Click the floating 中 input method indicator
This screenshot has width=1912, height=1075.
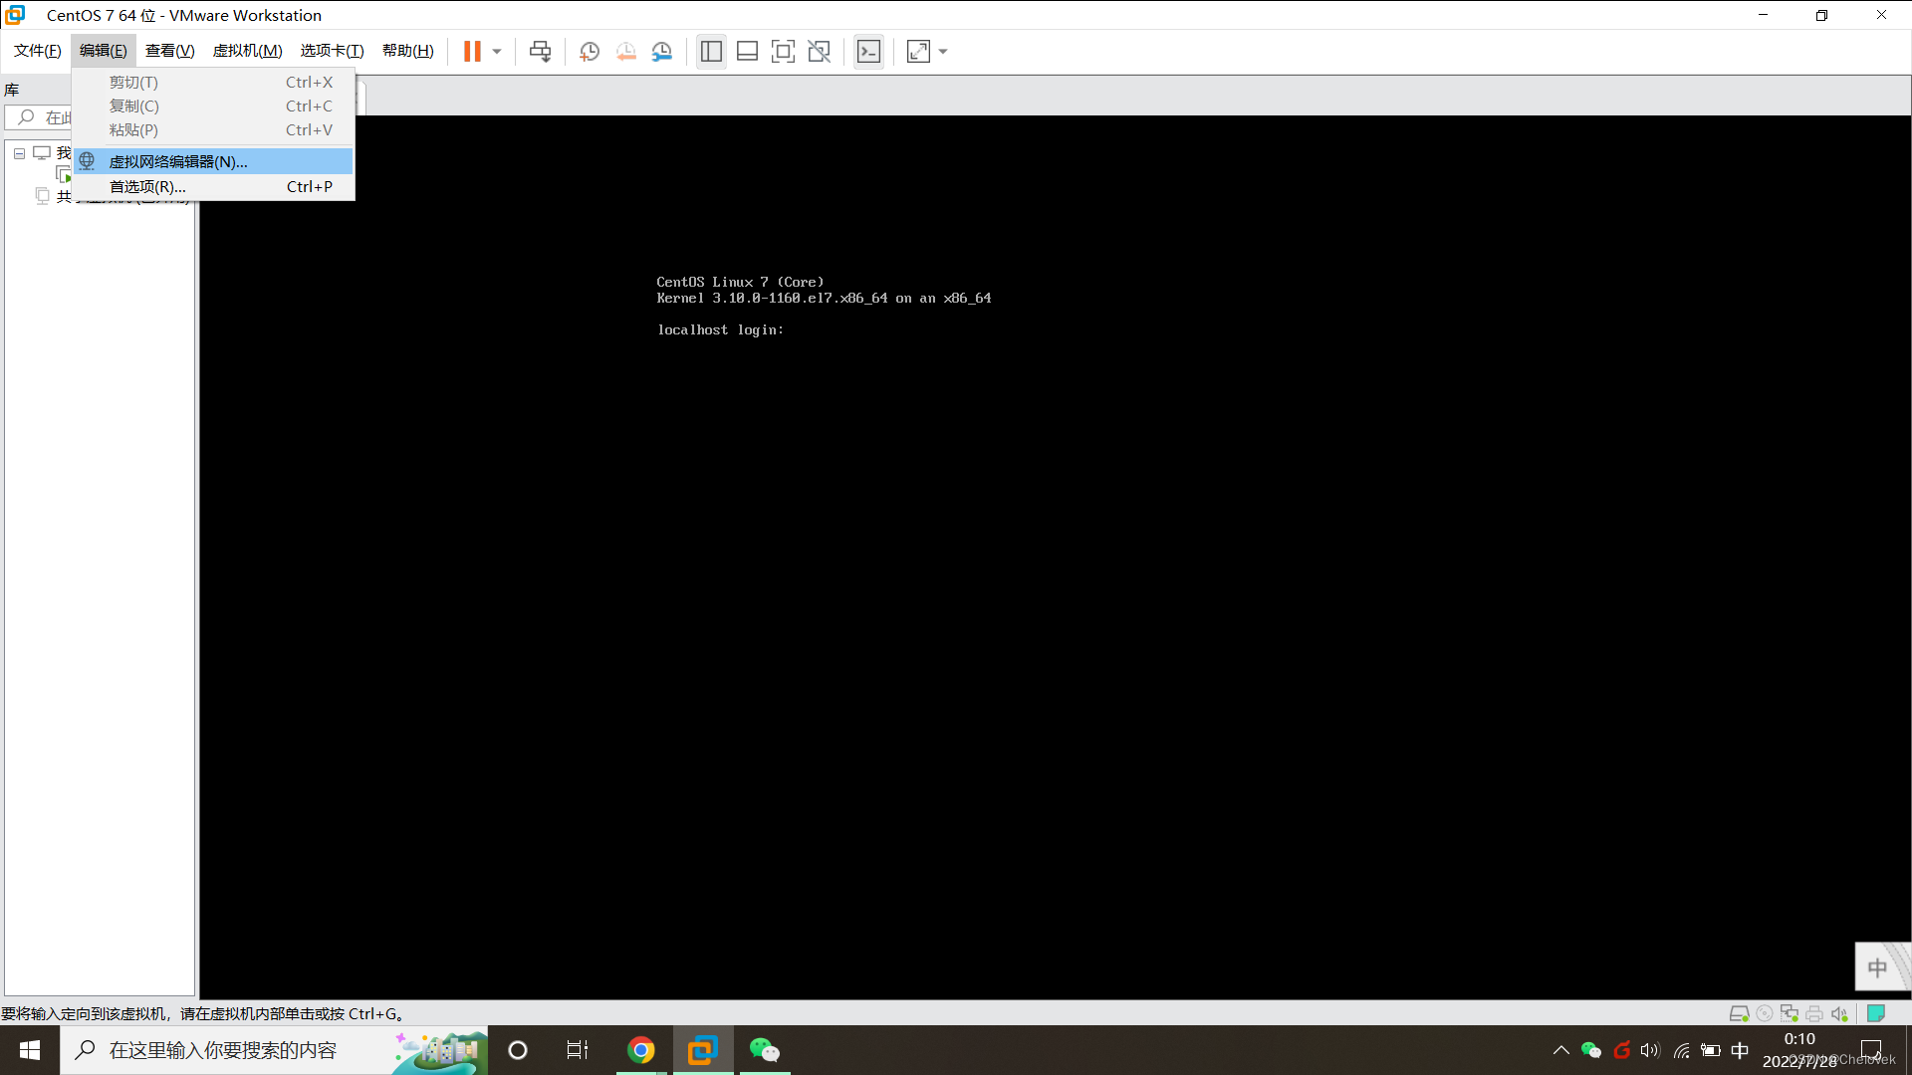[1877, 967]
